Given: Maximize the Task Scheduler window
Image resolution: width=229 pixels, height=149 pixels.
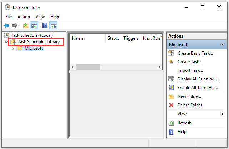Looking at the screenshot, I should pos(203,7).
